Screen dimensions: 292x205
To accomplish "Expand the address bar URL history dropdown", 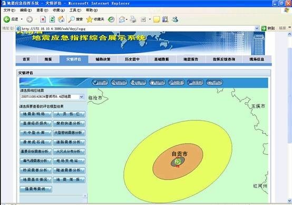I will point(257,28).
